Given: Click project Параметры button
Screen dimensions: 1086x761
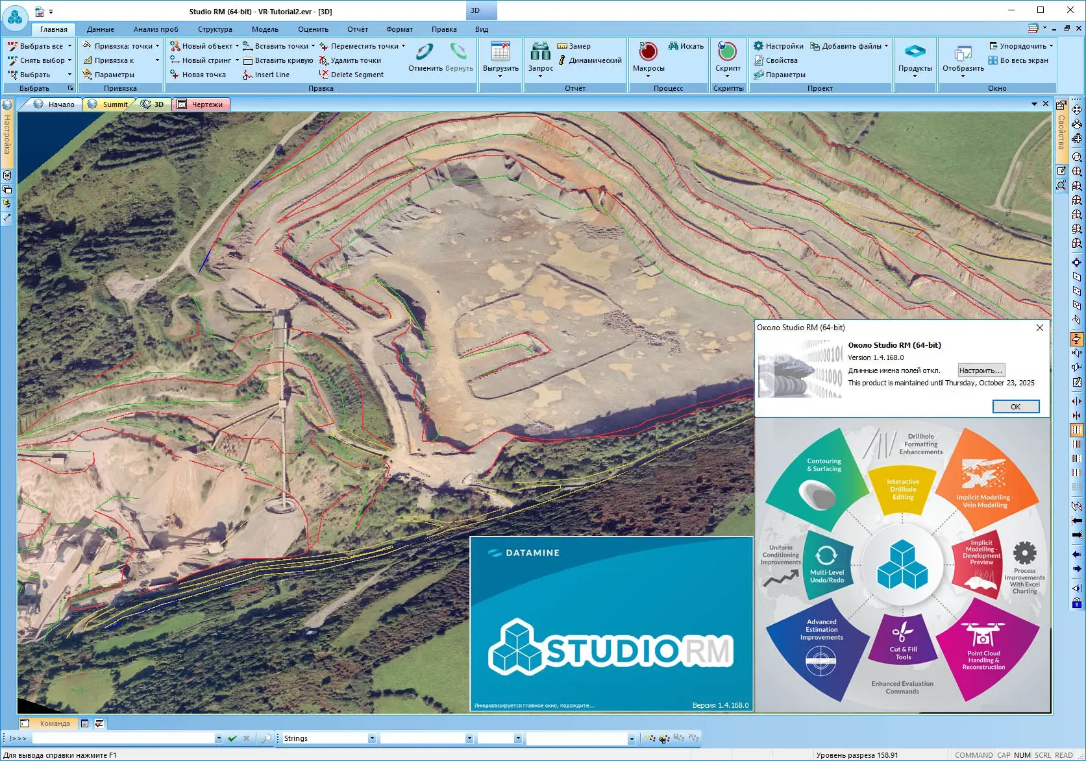Looking at the screenshot, I should click(780, 75).
